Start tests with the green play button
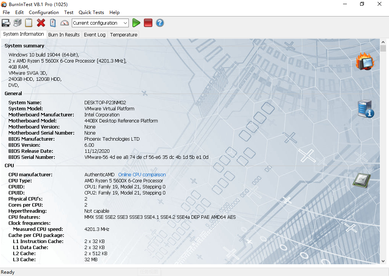389x276 pixels. click(136, 23)
